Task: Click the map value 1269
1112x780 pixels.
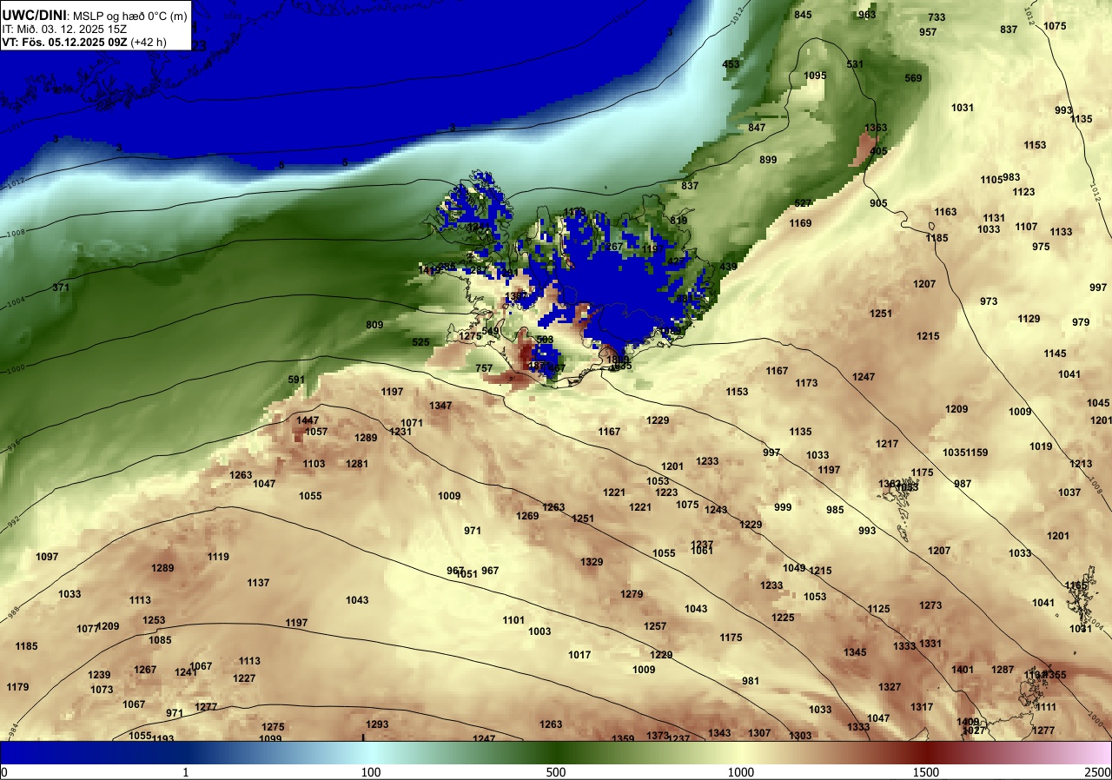Action: pos(527,516)
